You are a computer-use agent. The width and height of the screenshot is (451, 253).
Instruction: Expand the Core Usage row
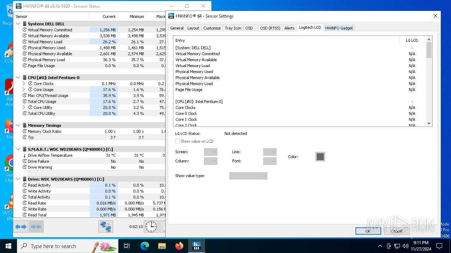(x=24, y=90)
